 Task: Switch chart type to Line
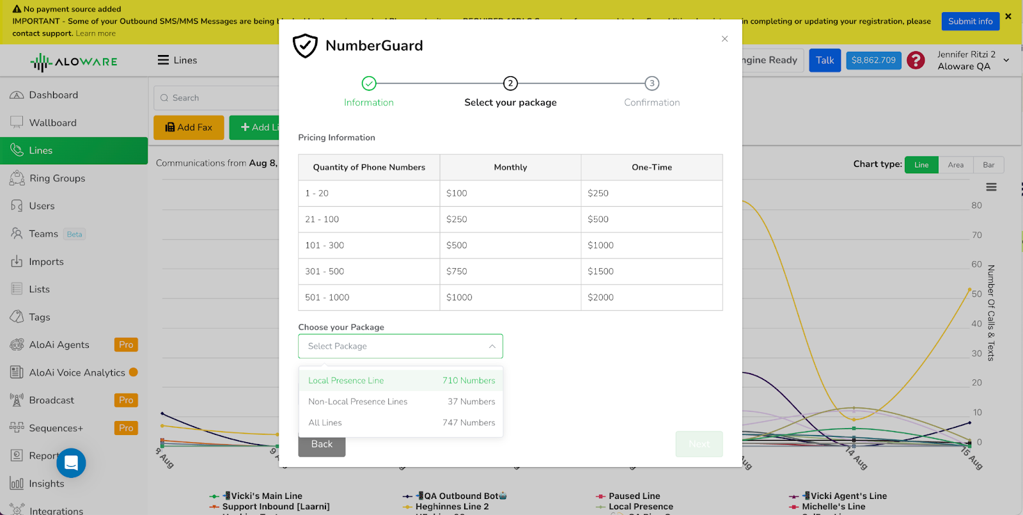point(921,164)
